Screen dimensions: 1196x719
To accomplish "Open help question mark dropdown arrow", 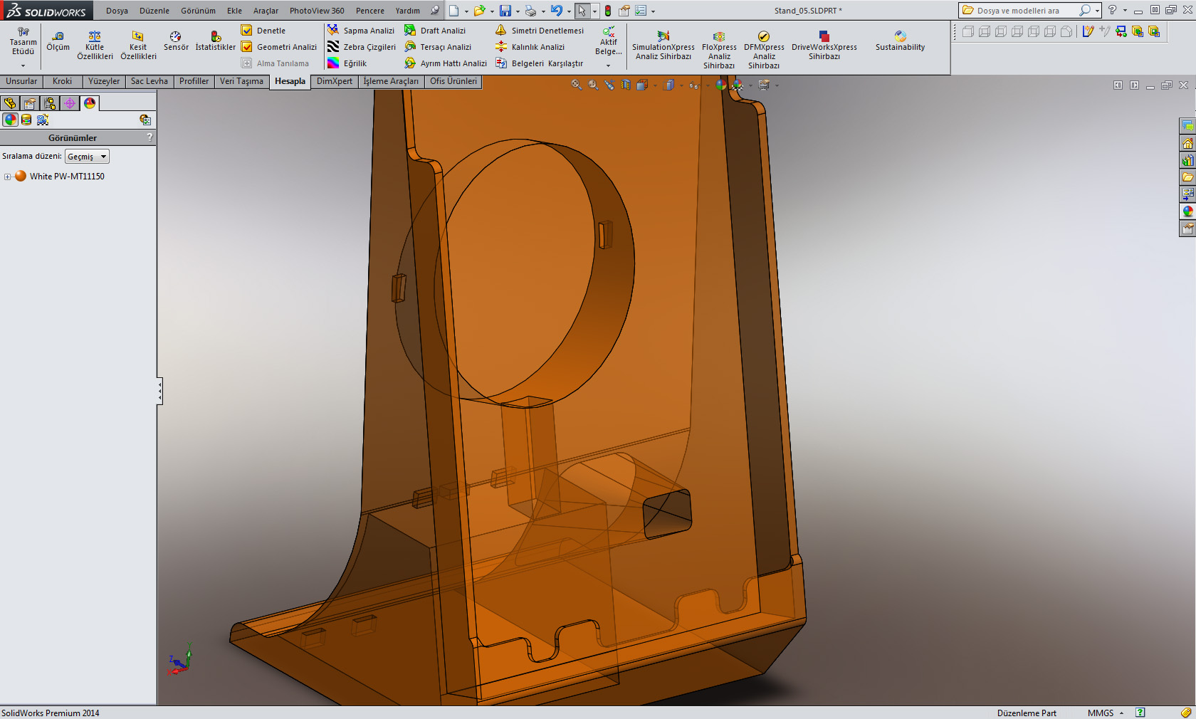I will pos(1125,11).
